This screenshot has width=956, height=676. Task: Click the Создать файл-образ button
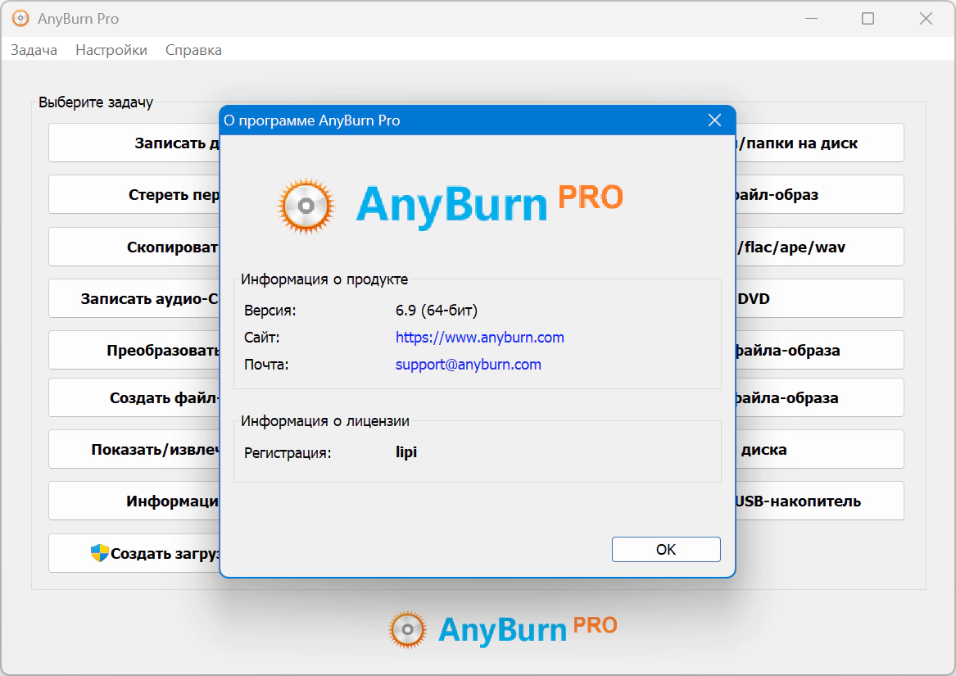(134, 397)
